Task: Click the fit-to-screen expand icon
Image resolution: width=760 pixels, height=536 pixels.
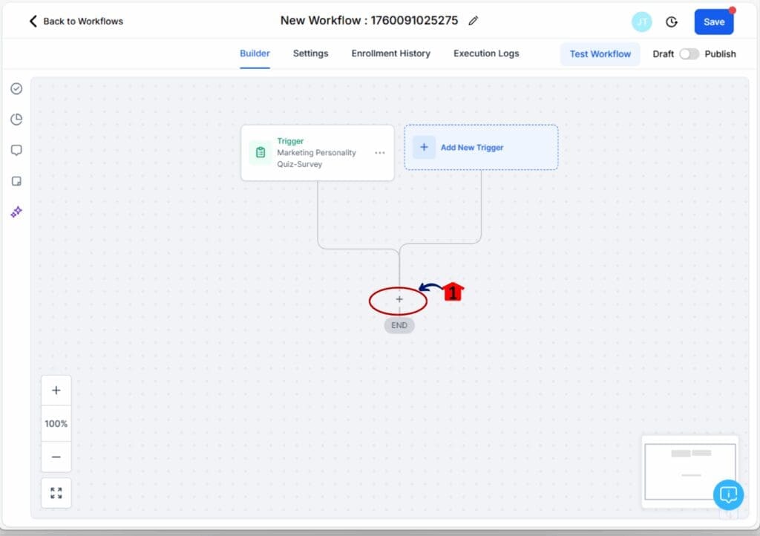Action: pyautogui.click(x=56, y=493)
